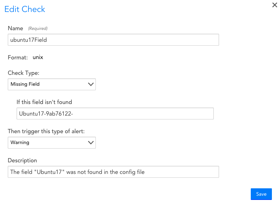
Task: Select the Missing Field text in dropdown
Action: point(25,84)
